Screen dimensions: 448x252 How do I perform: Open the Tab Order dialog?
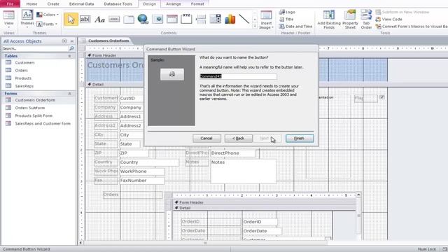click(366, 20)
